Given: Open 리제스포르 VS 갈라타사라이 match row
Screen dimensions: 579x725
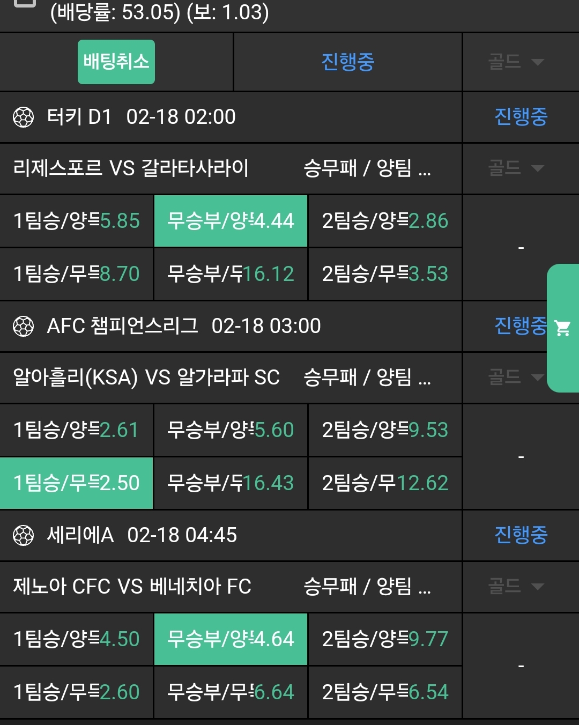Looking at the screenshot, I should click(131, 168).
